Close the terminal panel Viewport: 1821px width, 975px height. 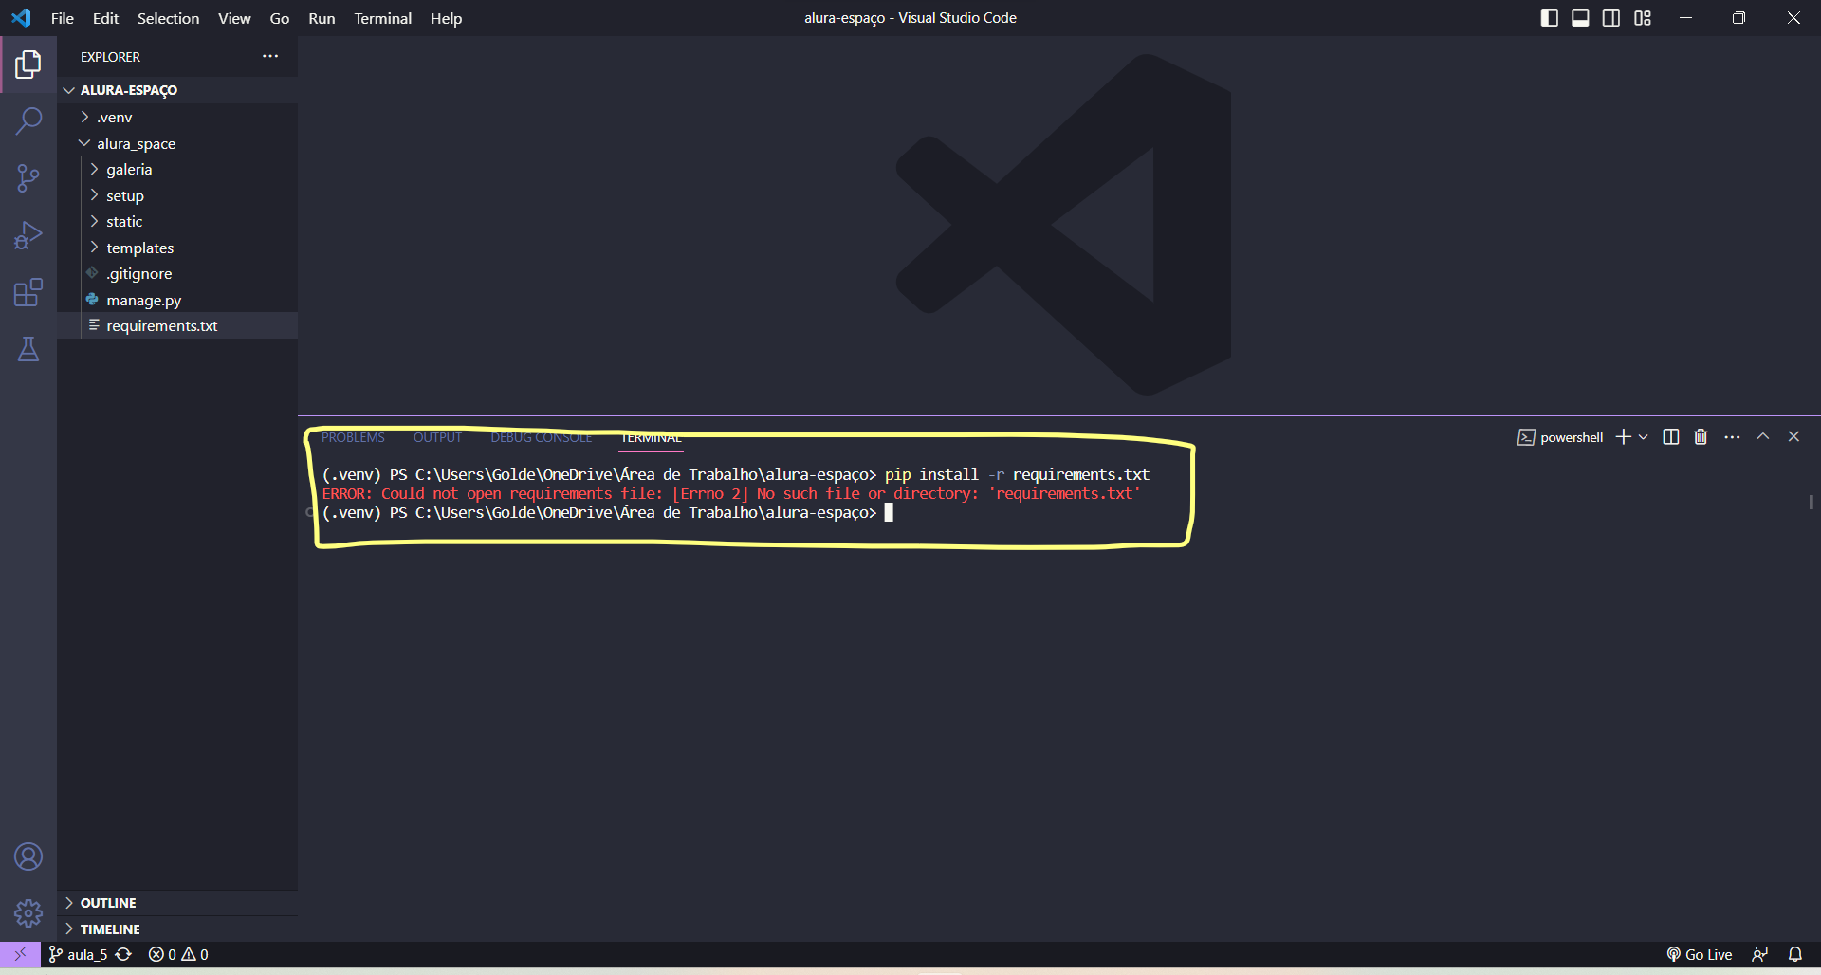pos(1793,437)
